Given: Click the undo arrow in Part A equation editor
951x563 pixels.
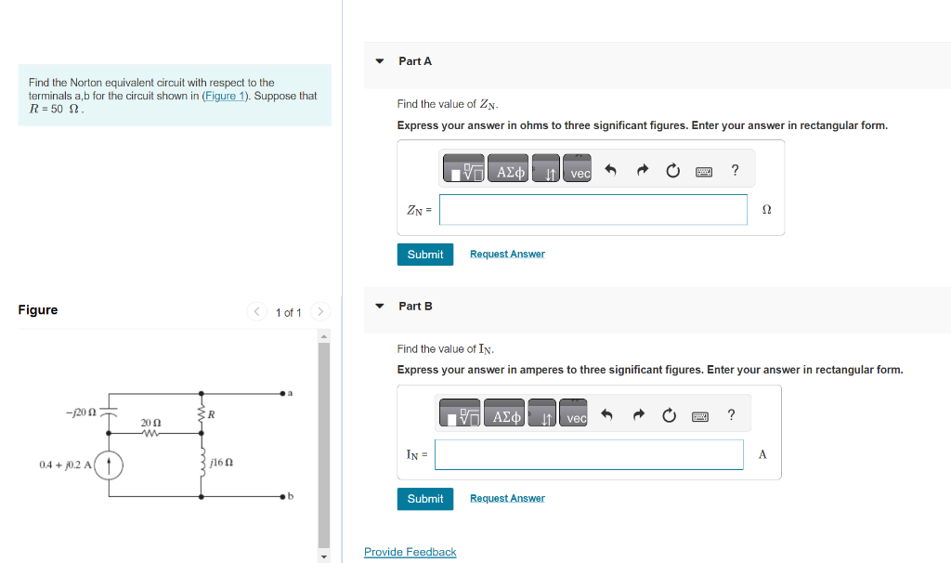Looking at the screenshot, I should [x=610, y=169].
